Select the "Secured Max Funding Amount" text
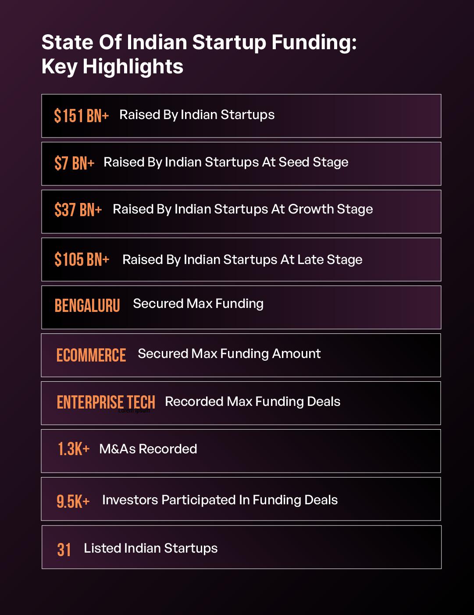 coord(229,354)
